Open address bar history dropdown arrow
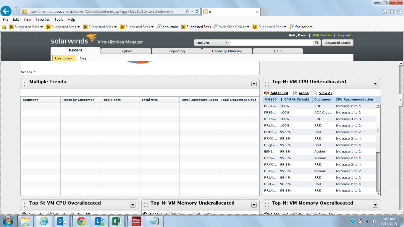 point(193,12)
